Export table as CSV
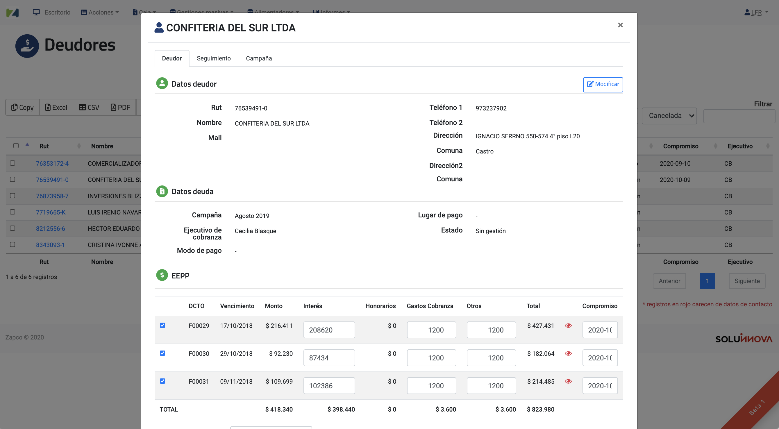The width and height of the screenshot is (779, 429). point(89,107)
